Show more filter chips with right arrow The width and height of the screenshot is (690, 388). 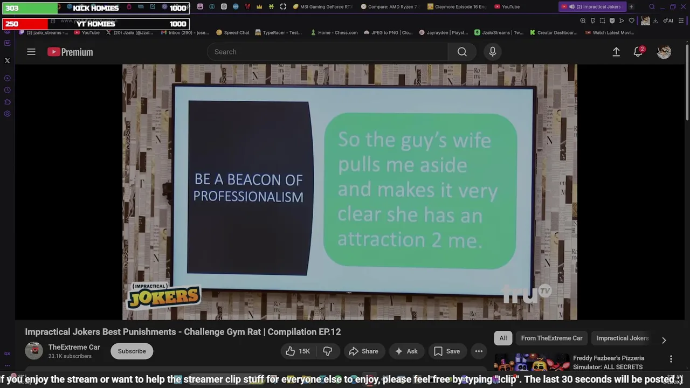tap(664, 340)
